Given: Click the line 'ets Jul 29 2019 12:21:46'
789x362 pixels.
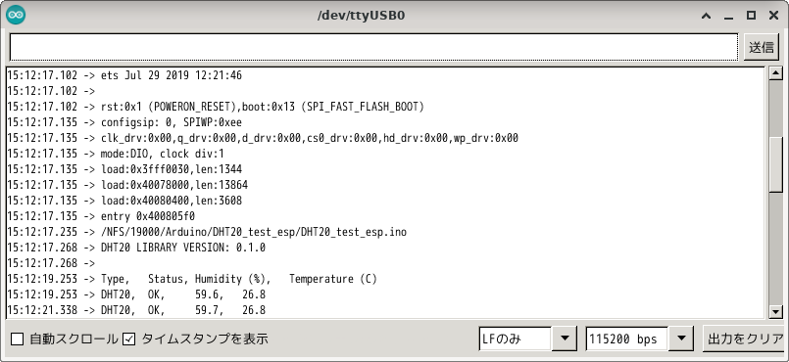Looking at the screenshot, I should (x=124, y=75).
